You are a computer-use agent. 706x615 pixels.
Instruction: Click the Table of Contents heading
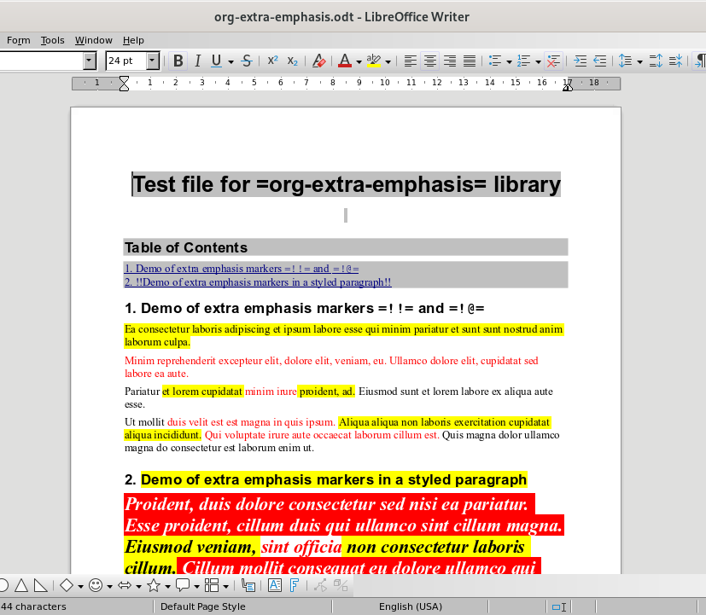coord(186,247)
